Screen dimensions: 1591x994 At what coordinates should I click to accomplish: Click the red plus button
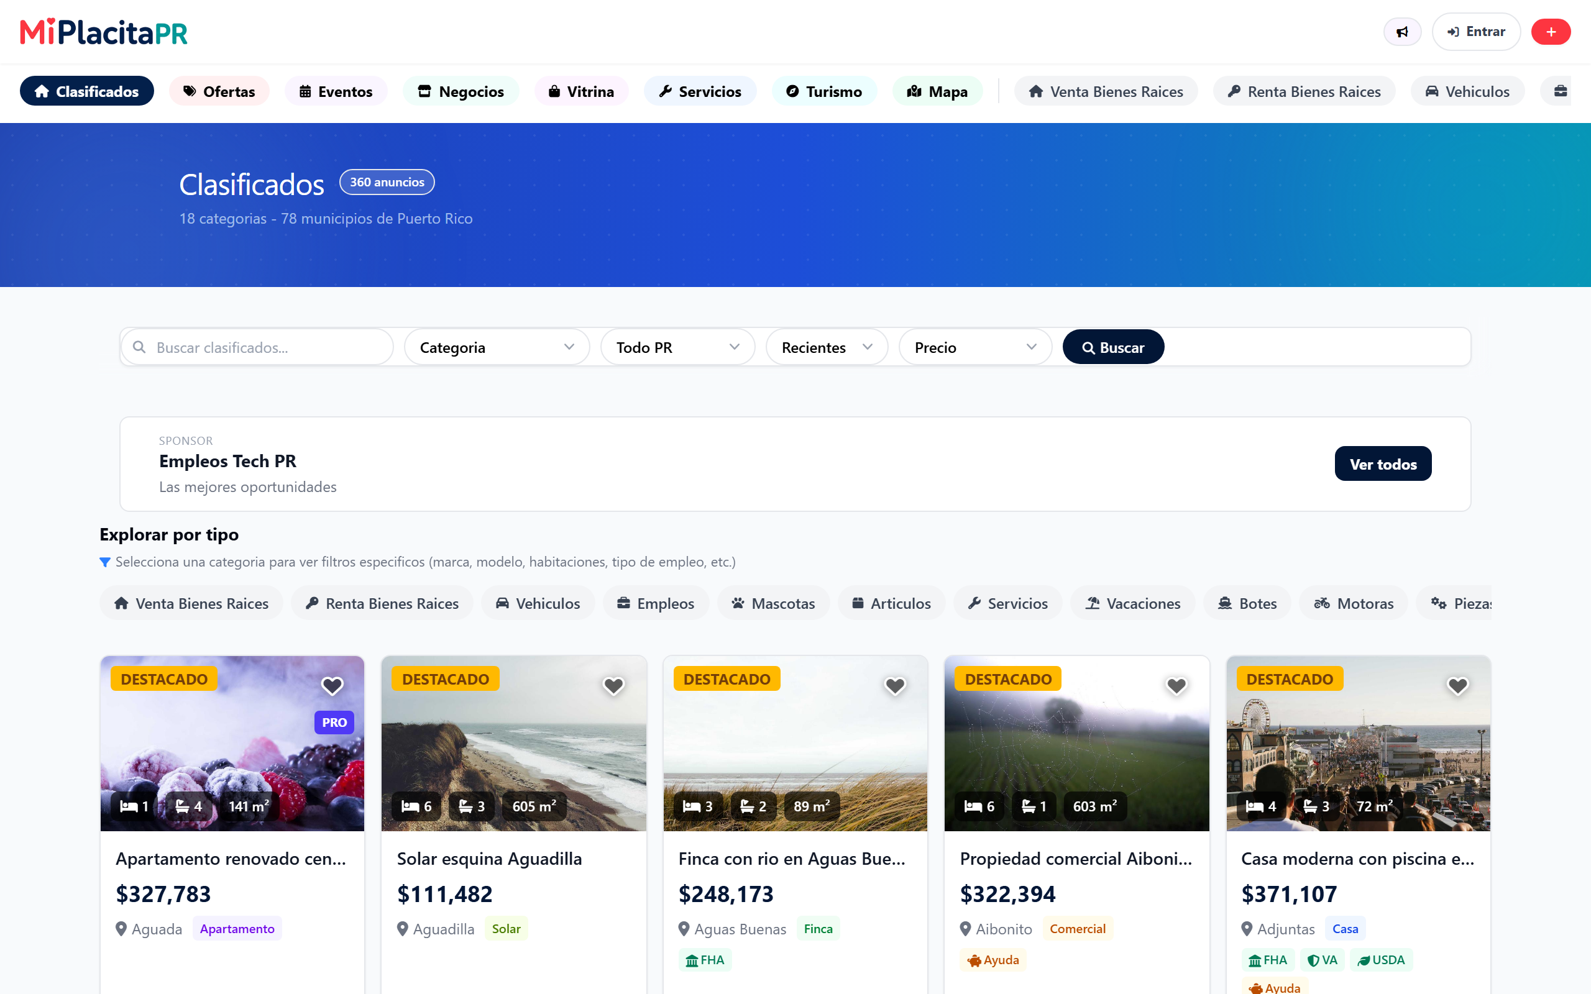[x=1551, y=32]
